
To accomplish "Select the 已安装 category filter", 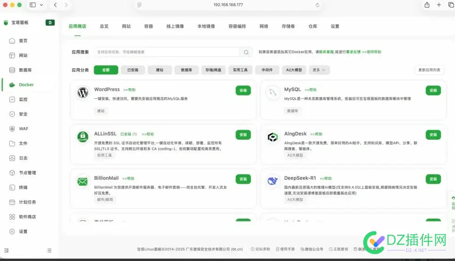I will tap(133, 70).
